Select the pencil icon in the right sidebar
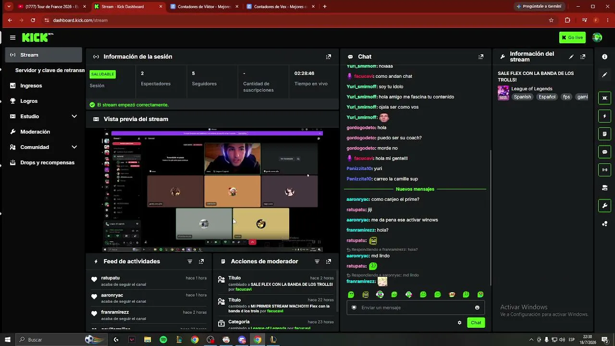This screenshot has width=615, height=346. click(604, 75)
